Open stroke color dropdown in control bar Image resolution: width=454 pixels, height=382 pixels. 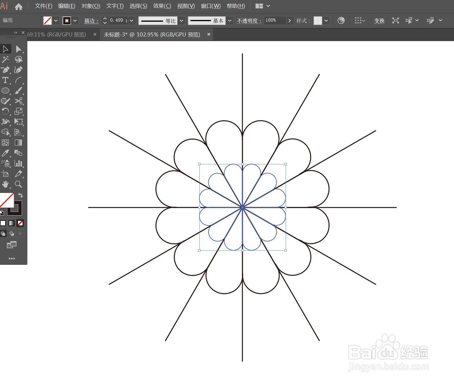pyautogui.click(x=75, y=21)
